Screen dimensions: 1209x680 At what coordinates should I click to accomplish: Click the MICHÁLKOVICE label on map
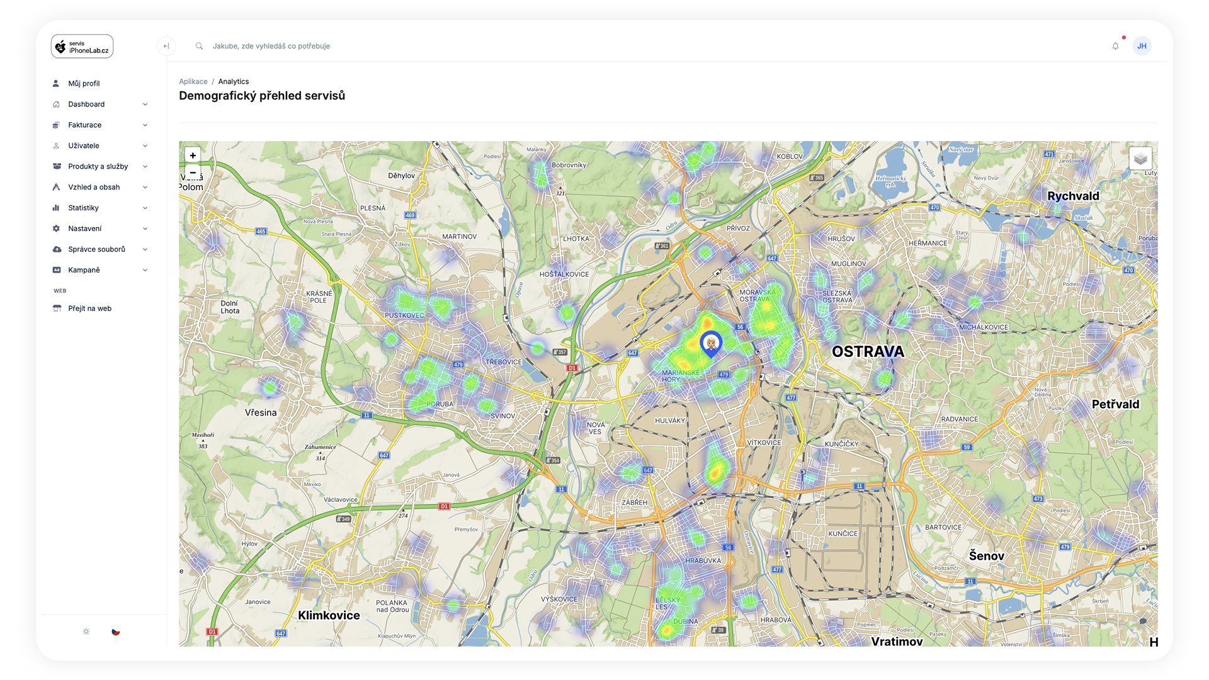tap(984, 327)
